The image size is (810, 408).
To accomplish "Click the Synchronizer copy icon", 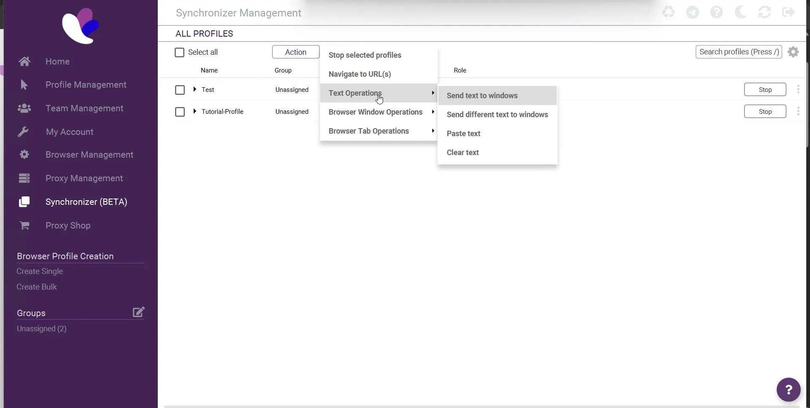I will pos(24,202).
